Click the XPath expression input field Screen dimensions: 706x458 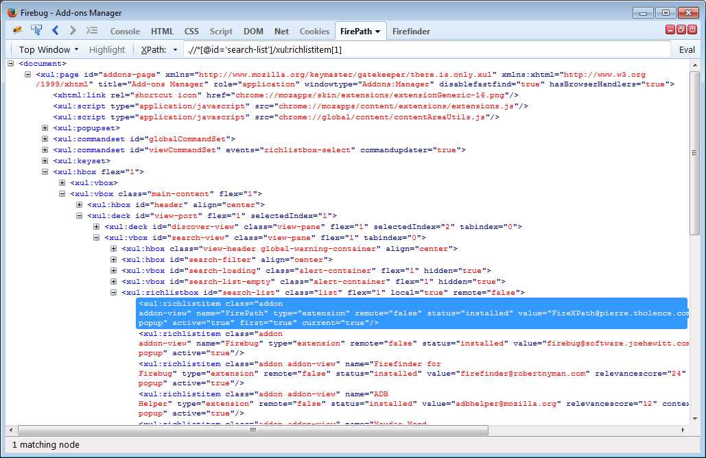coord(427,49)
